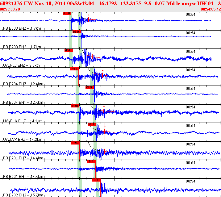
Task: Select the P pick flag on PB B201 EHZ trace
Action: (x=75, y=143)
